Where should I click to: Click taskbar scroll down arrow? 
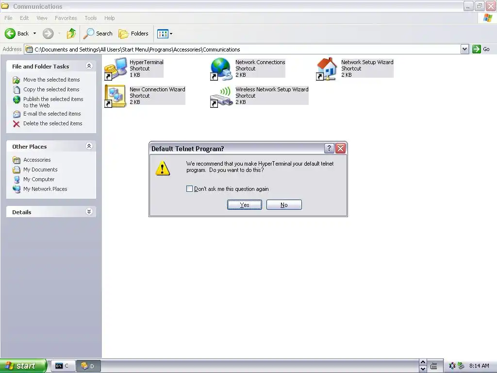pos(423,369)
